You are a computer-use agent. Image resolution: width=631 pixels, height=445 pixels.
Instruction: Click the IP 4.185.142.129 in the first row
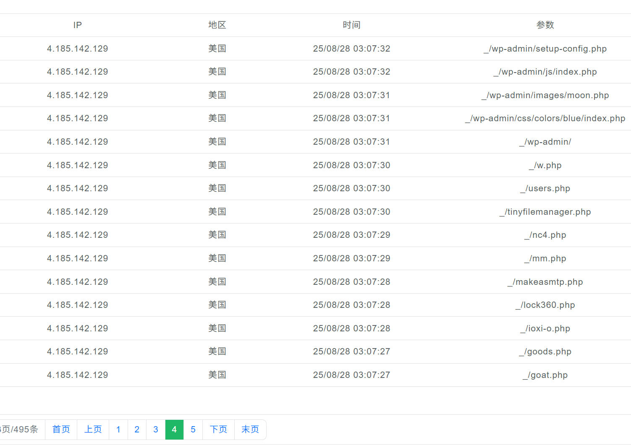77,48
